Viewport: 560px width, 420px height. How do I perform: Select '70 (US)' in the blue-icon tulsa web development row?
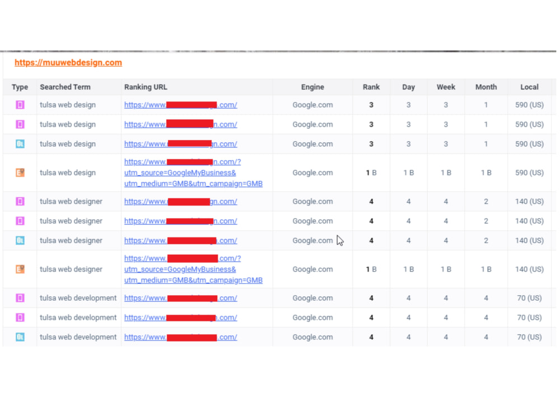(529, 337)
